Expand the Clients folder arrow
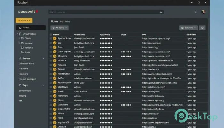224x128 pixels. [x=20, y=38]
